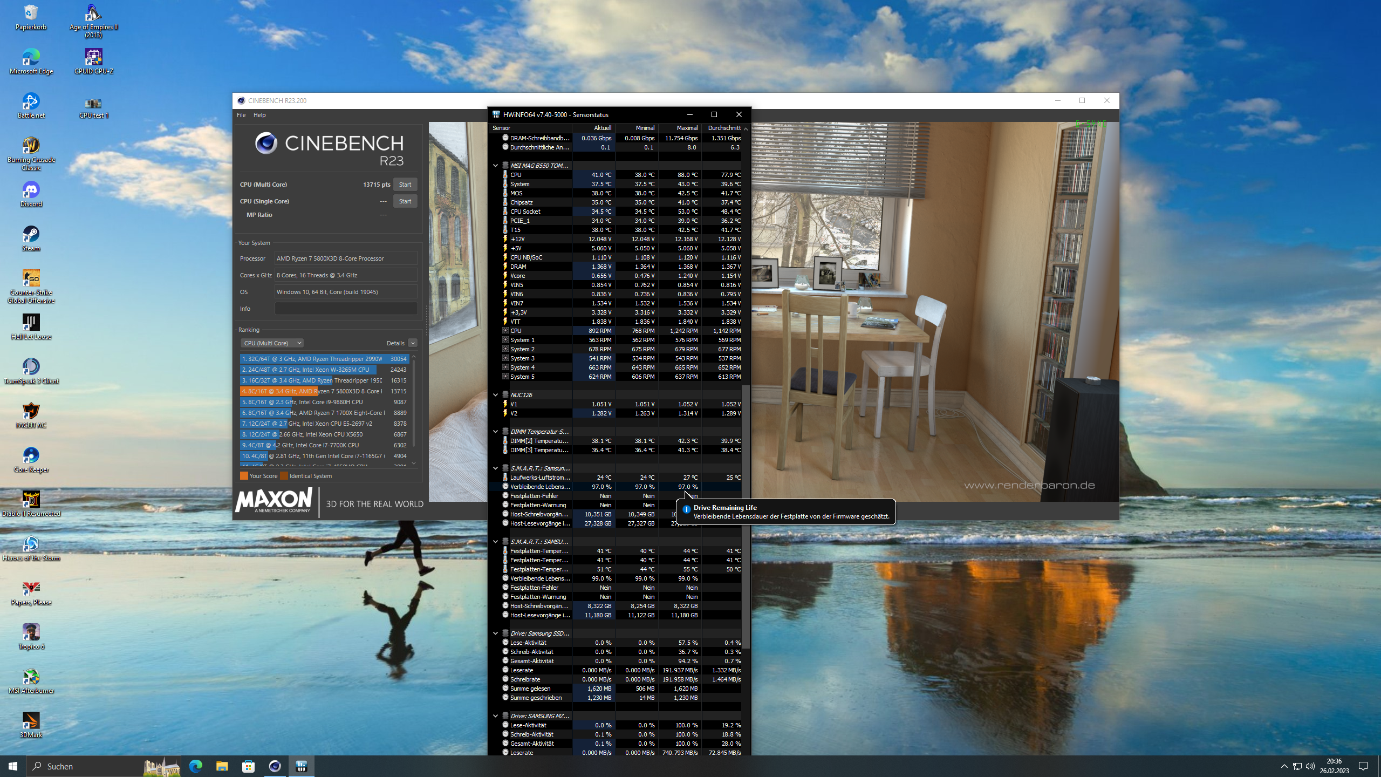The image size is (1381, 777).
Task: Click the HWiNFO taskbar icon
Action: pos(301,766)
